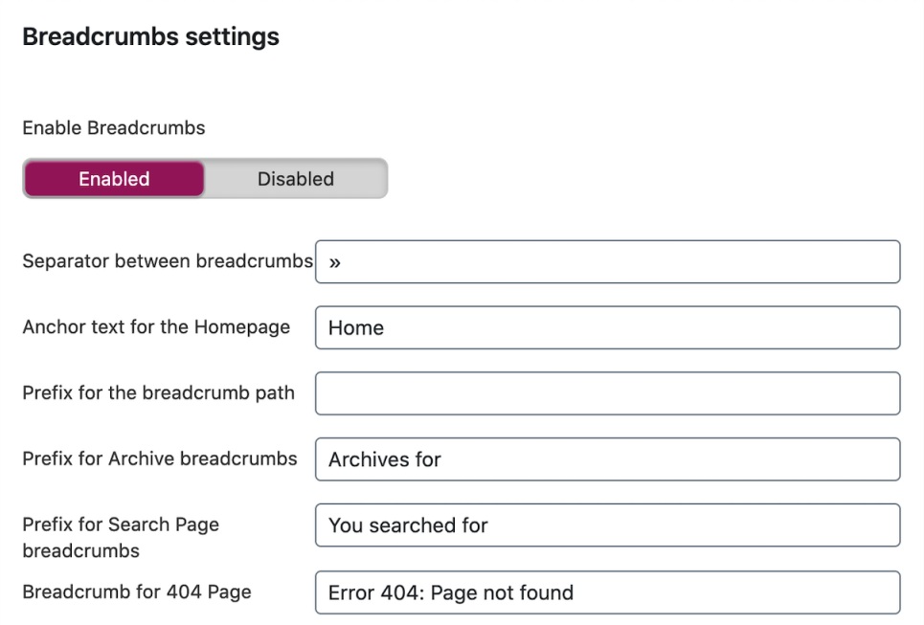Viewport: 924px width, 625px height.
Task: Focus the empty breadcrumb path prefix field
Action: 608,393
